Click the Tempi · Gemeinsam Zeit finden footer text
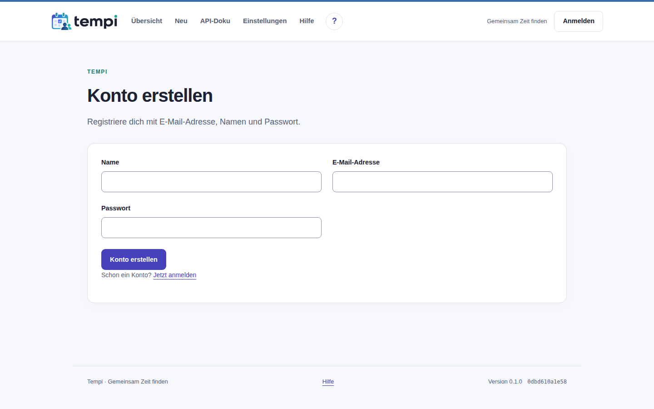Viewport: 654px width, 409px height. pos(128,382)
